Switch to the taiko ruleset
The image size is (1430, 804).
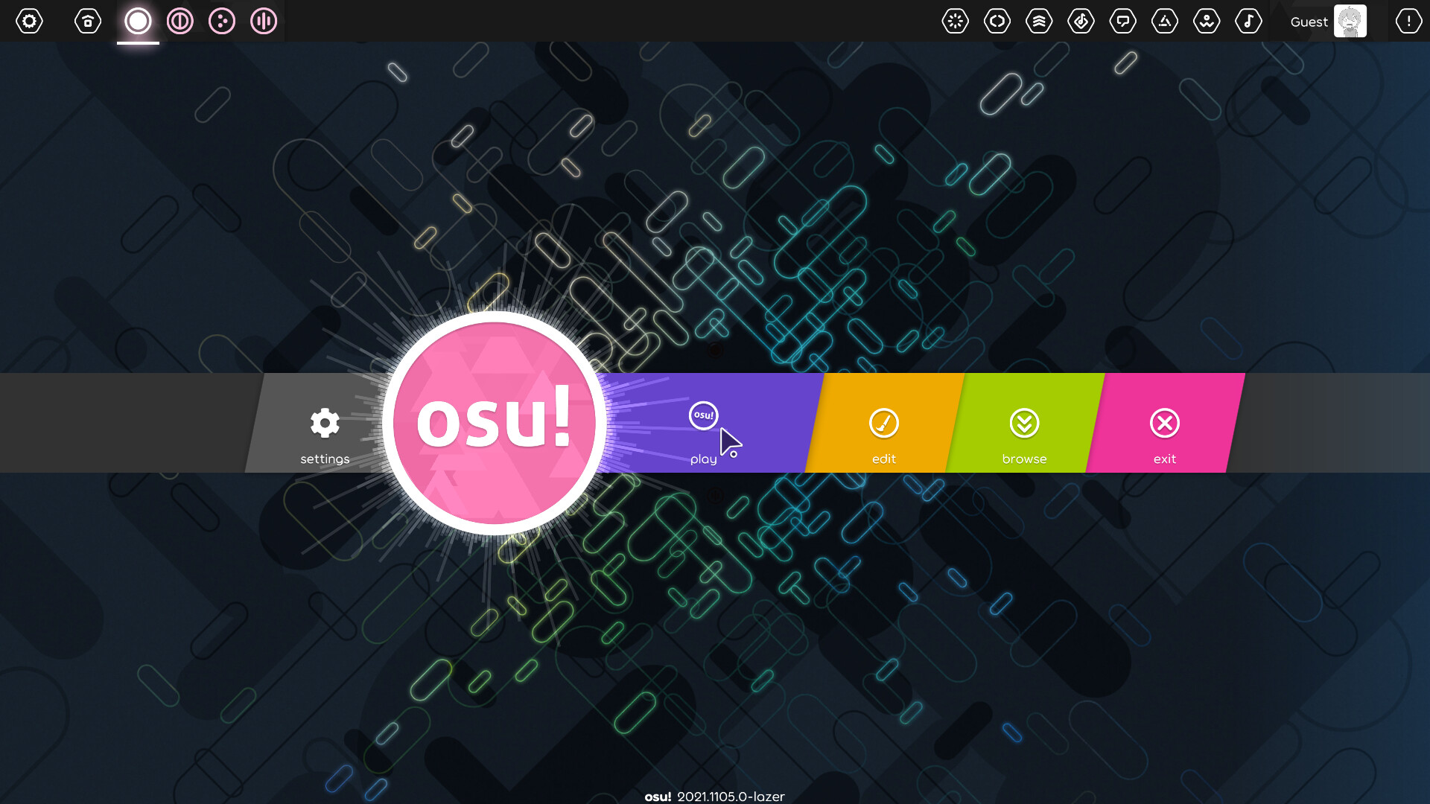(179, 21)
